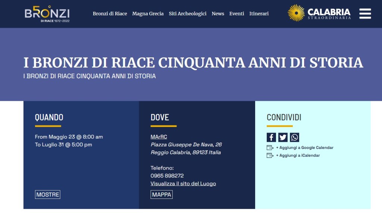This screenshot has width=382, height=213.
Task: Follow the Visualizza il sito del Luogo link
Action: point(183,184)
